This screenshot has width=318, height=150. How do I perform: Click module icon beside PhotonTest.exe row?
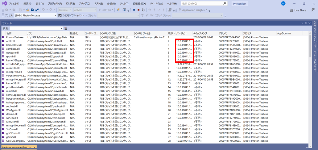coord(3,37)
